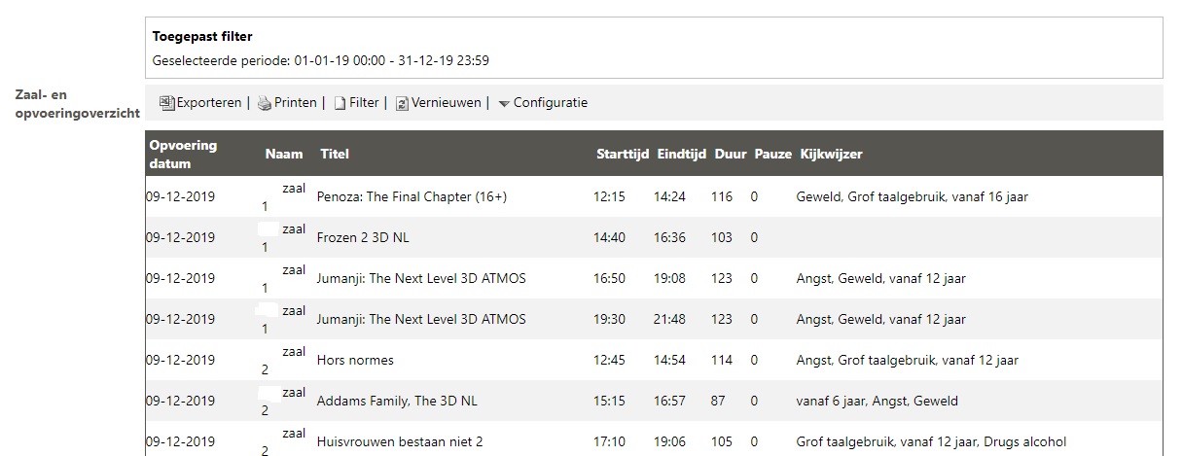The height and width of the screenshot is (456, 1182).
Task: Select the Frozen 2 3D NL row
Action: pos(654,237)
